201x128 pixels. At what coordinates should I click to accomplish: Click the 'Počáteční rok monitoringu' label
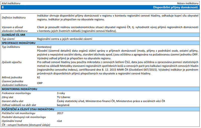click(x=18, y=113)
